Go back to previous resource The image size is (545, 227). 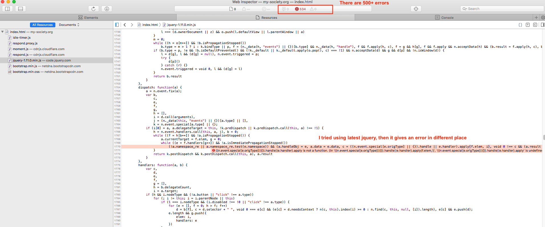pyautogui.click(x=125, y=25)
